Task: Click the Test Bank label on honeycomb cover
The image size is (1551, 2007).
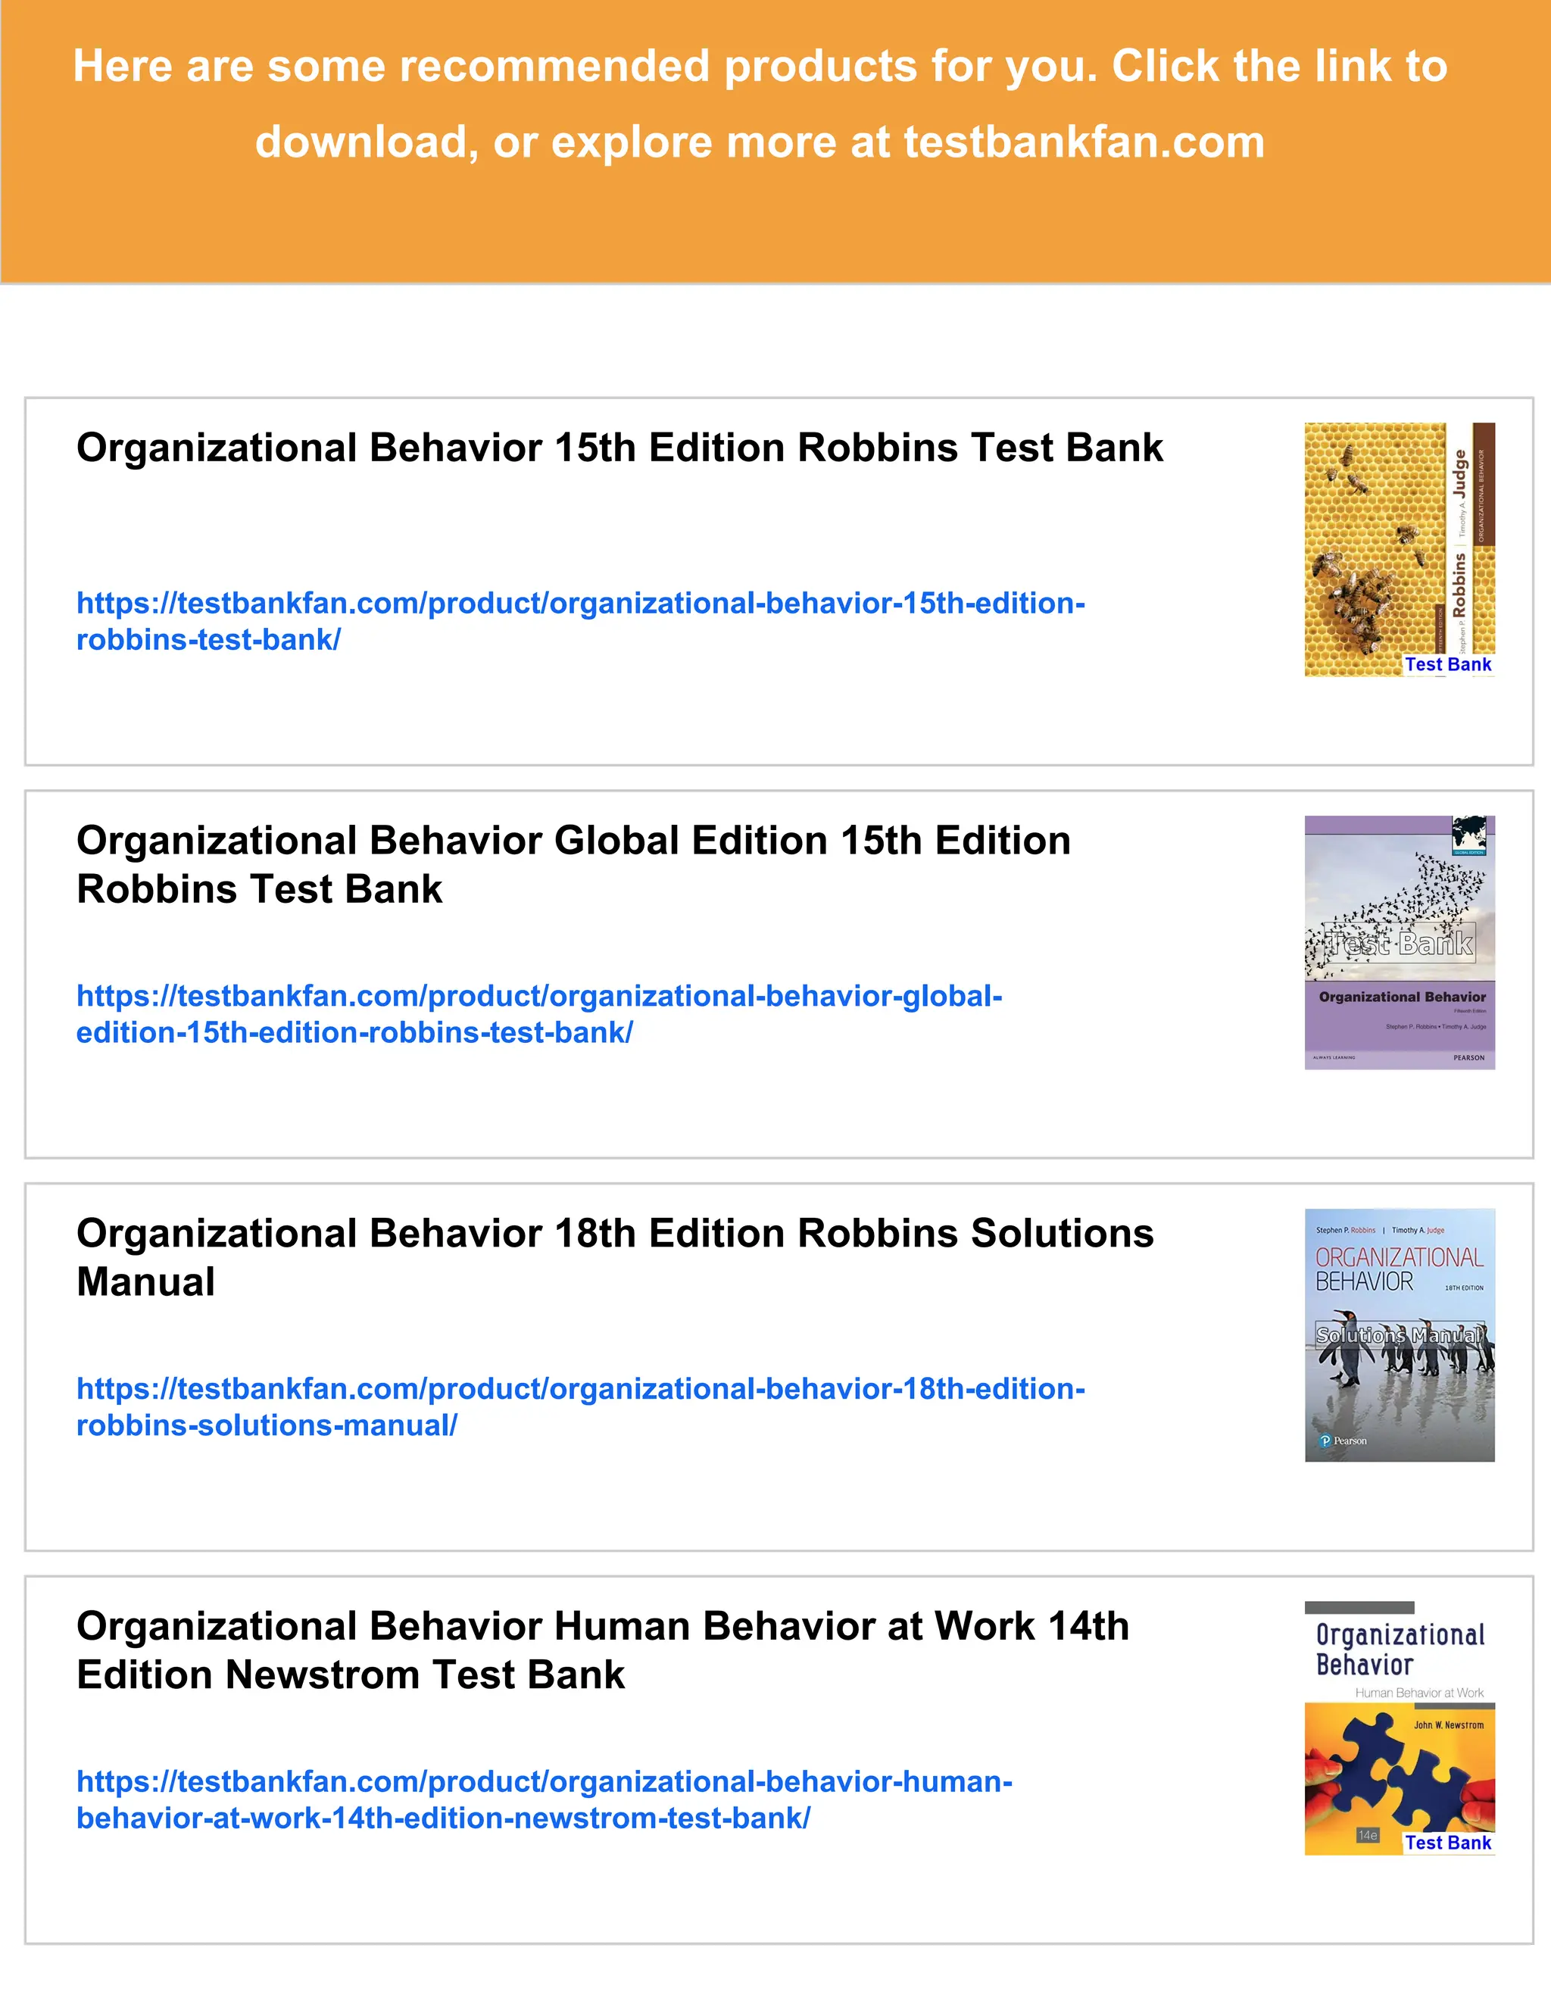Action: [x=1447, y=664]
